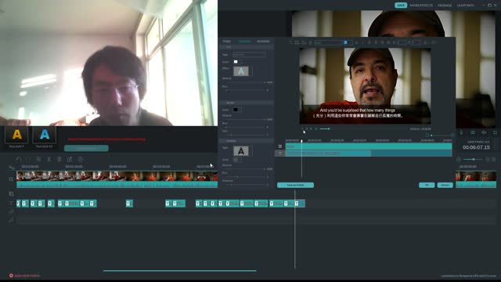501x282 pixels.
Task: Click the SAVE button at top
Action: pos(401,5)
